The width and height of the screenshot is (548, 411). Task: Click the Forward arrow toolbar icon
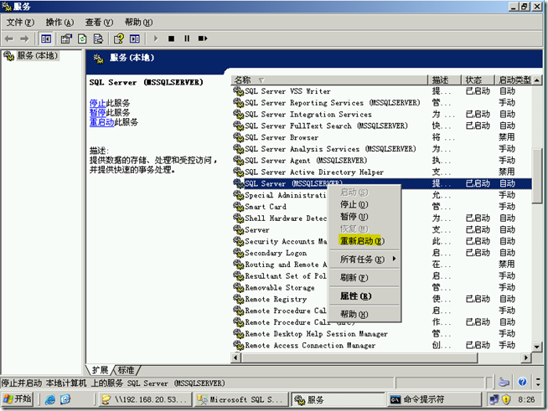(x=24, y=39)
